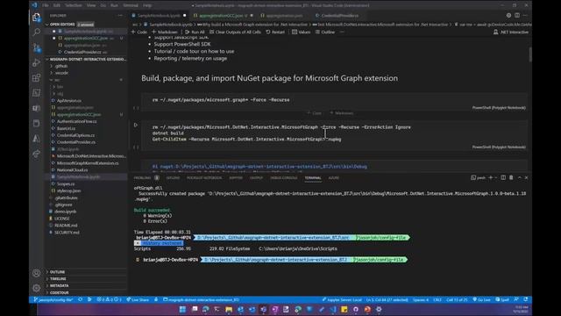561x316 pixels.
Task: Open CredentialOptions.cs in the explorer
Action: coord(75,135)
